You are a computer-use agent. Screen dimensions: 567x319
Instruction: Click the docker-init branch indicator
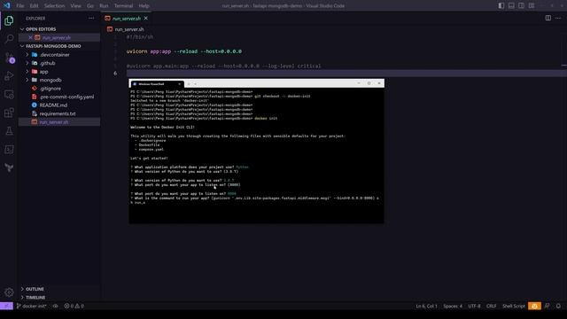pyautogui.click(x=32, y=306)
